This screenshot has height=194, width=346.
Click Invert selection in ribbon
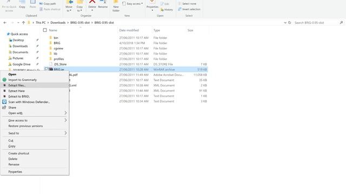pos(189,9)
